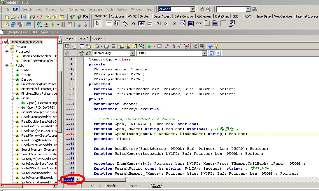Open the empty combo box beside the desktop buttons
319x191 pixels.
[248, 9]
